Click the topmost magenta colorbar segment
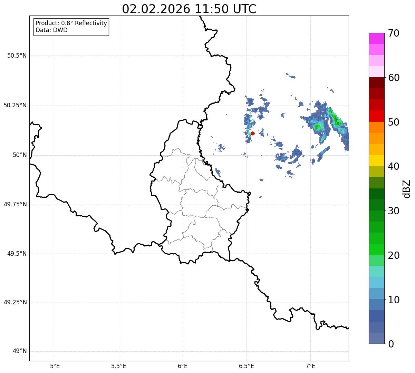The height and width of the screenshot is (373, 415). point(377,38)
